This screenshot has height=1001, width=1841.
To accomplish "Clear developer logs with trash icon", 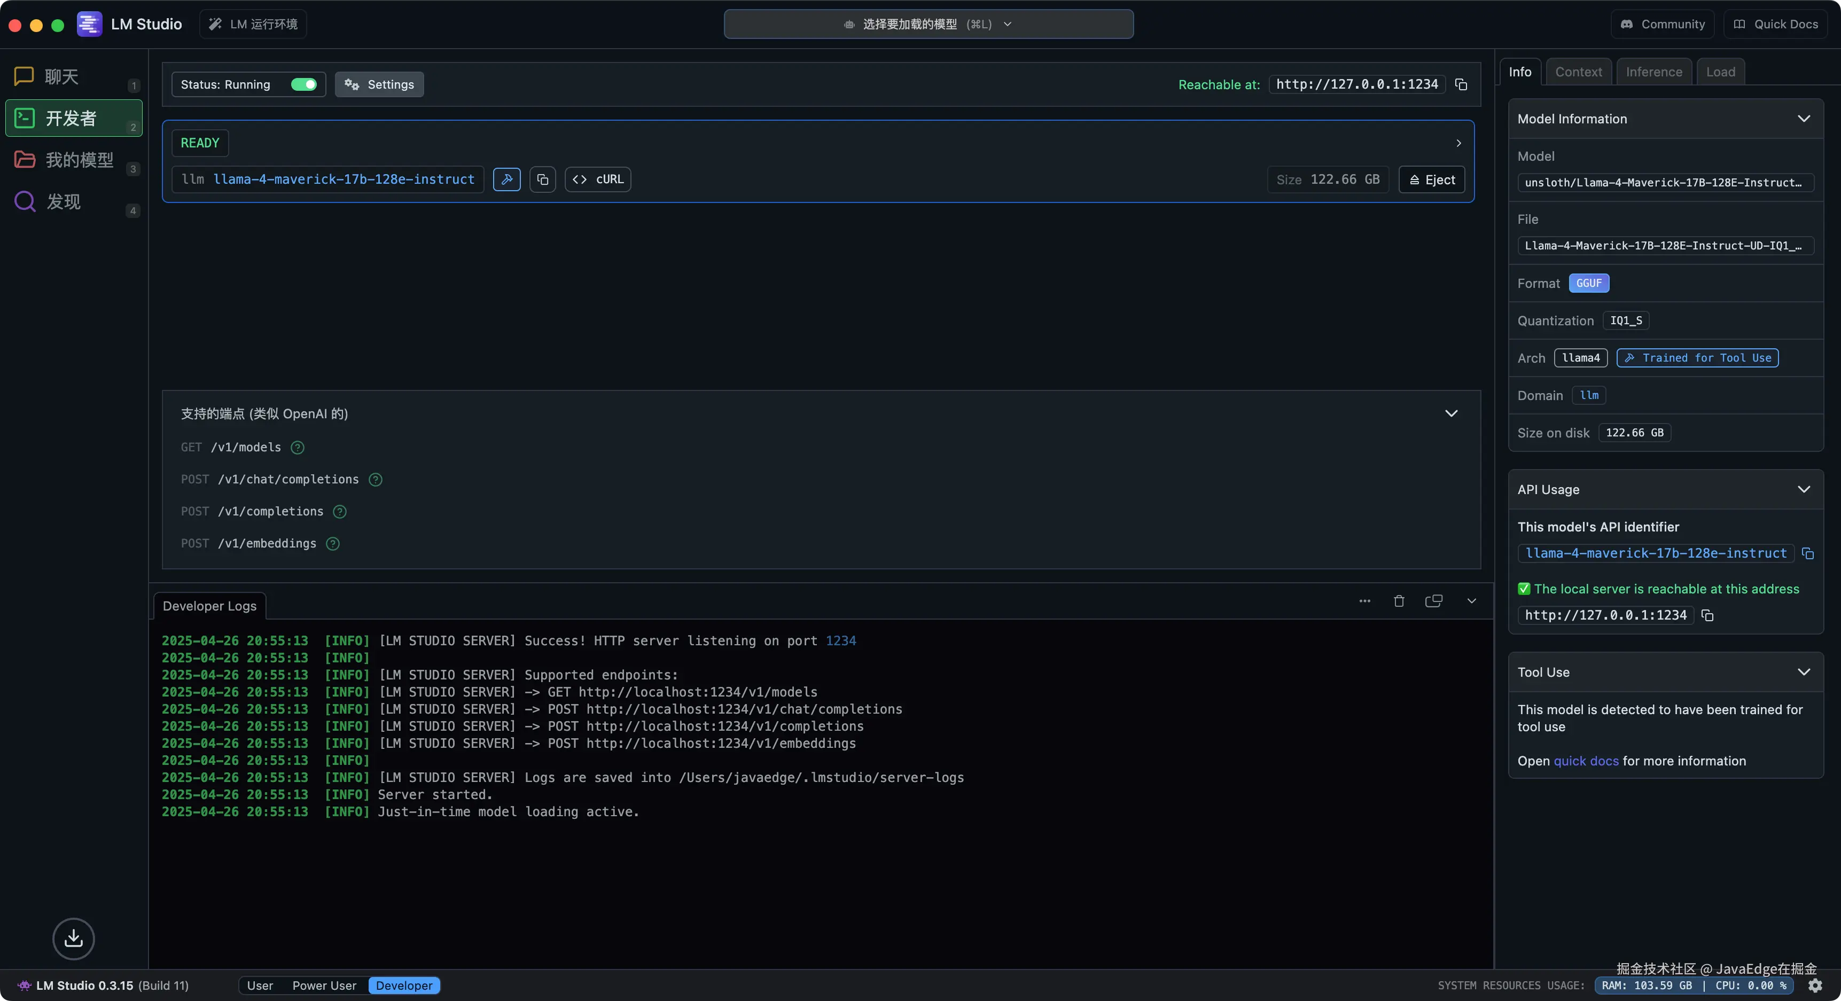I will coord(1399,601).
